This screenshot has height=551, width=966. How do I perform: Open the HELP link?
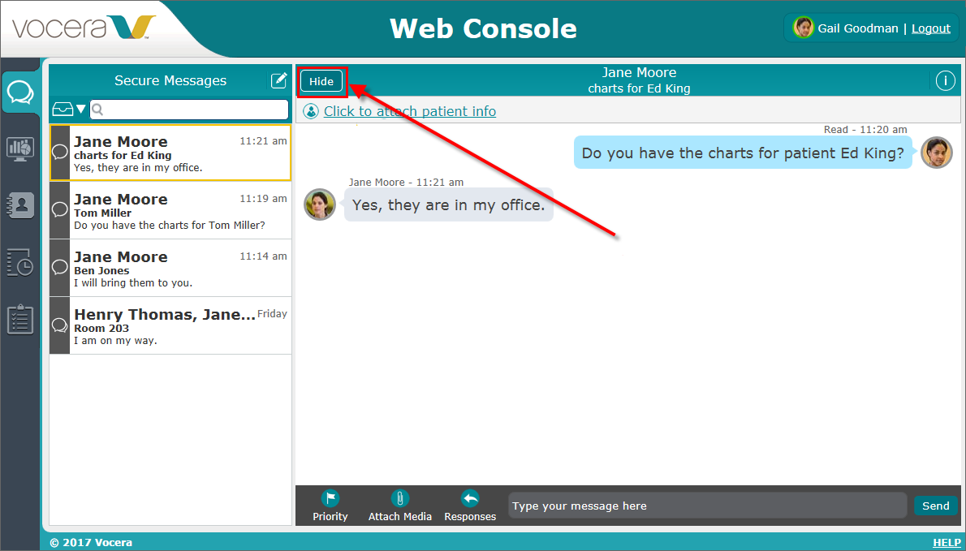pyautogui.click(x=946, y=542)
